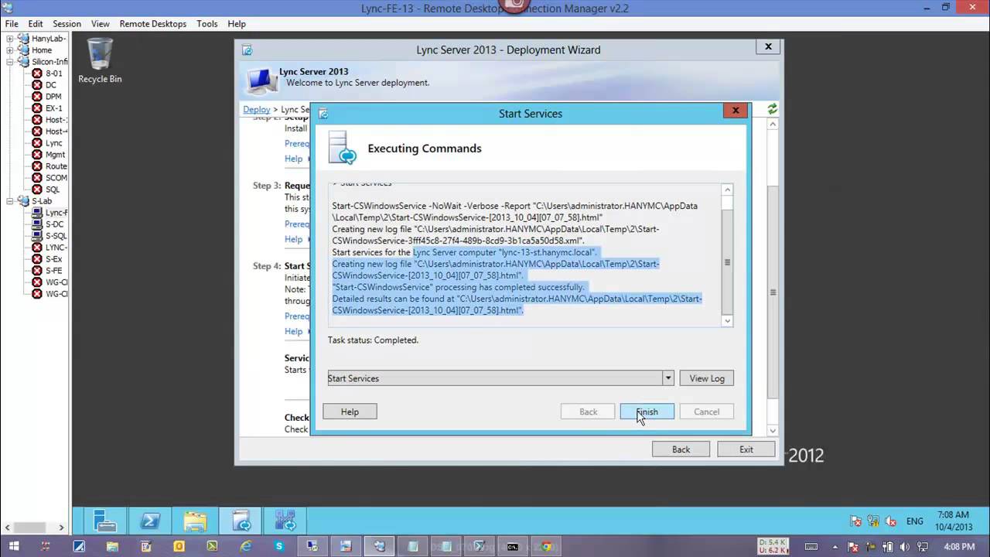Select the S-SQL connected server

56,236
